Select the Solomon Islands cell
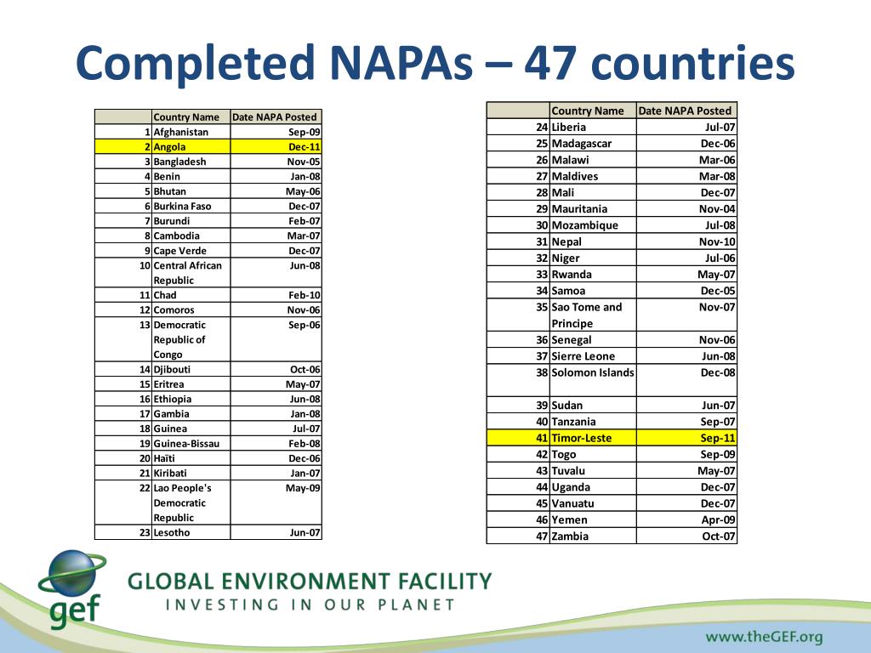Image resolution: width=871 pixels, height=653 pixels. [x=593, y=380]
